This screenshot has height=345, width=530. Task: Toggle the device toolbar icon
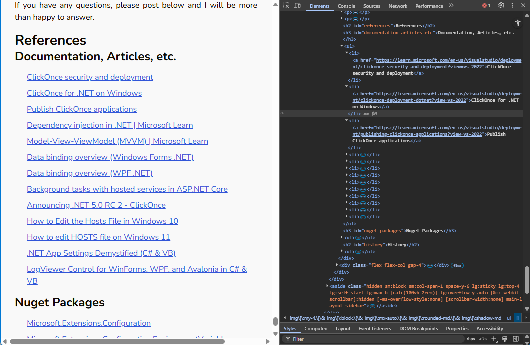[297, 6]
